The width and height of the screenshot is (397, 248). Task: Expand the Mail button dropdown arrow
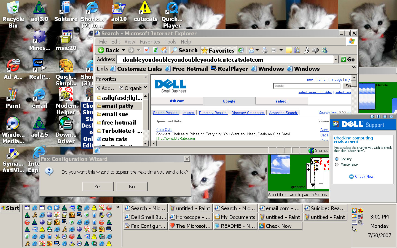257,50
